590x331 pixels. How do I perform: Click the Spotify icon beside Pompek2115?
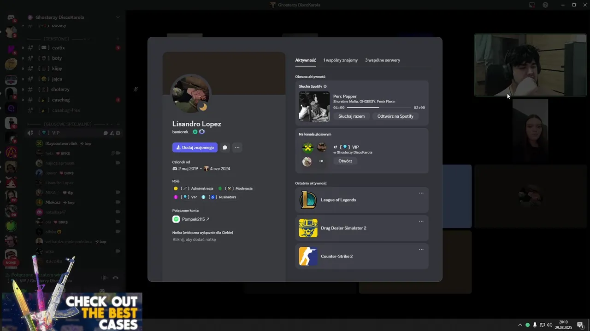pyautogui.click(x=176, y=219)
